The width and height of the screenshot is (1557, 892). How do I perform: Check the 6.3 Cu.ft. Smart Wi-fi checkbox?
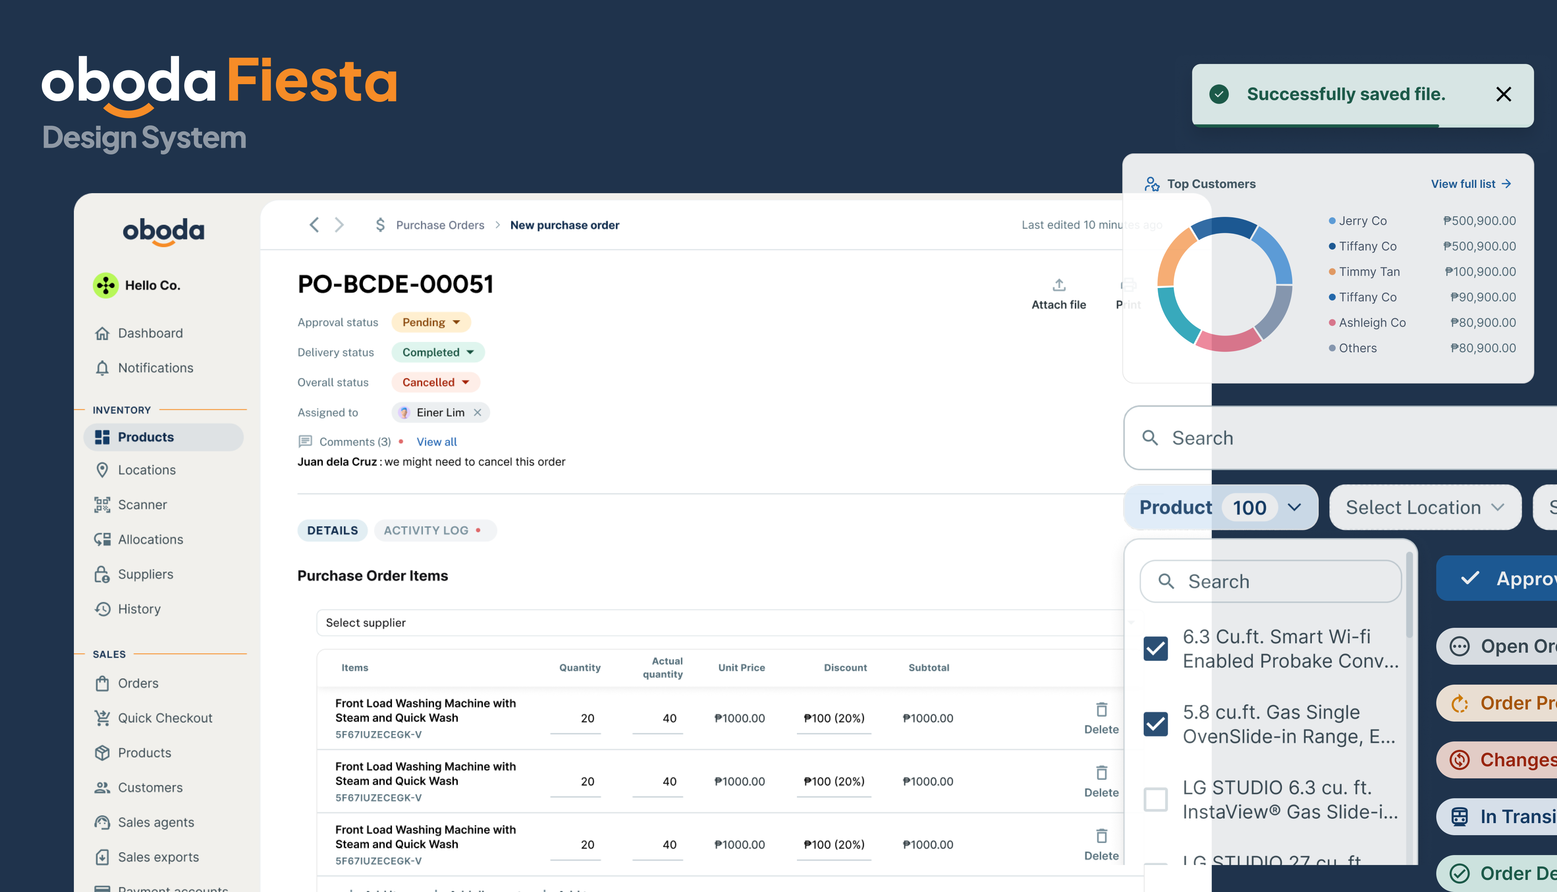tap(1156, 649)
